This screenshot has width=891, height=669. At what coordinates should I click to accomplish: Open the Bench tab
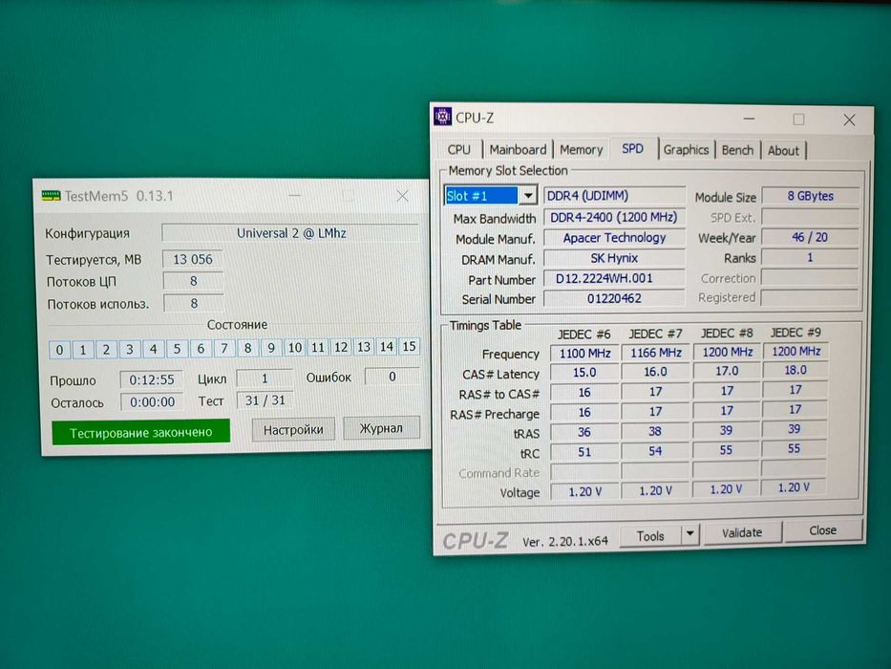click(x=737, y=150)
